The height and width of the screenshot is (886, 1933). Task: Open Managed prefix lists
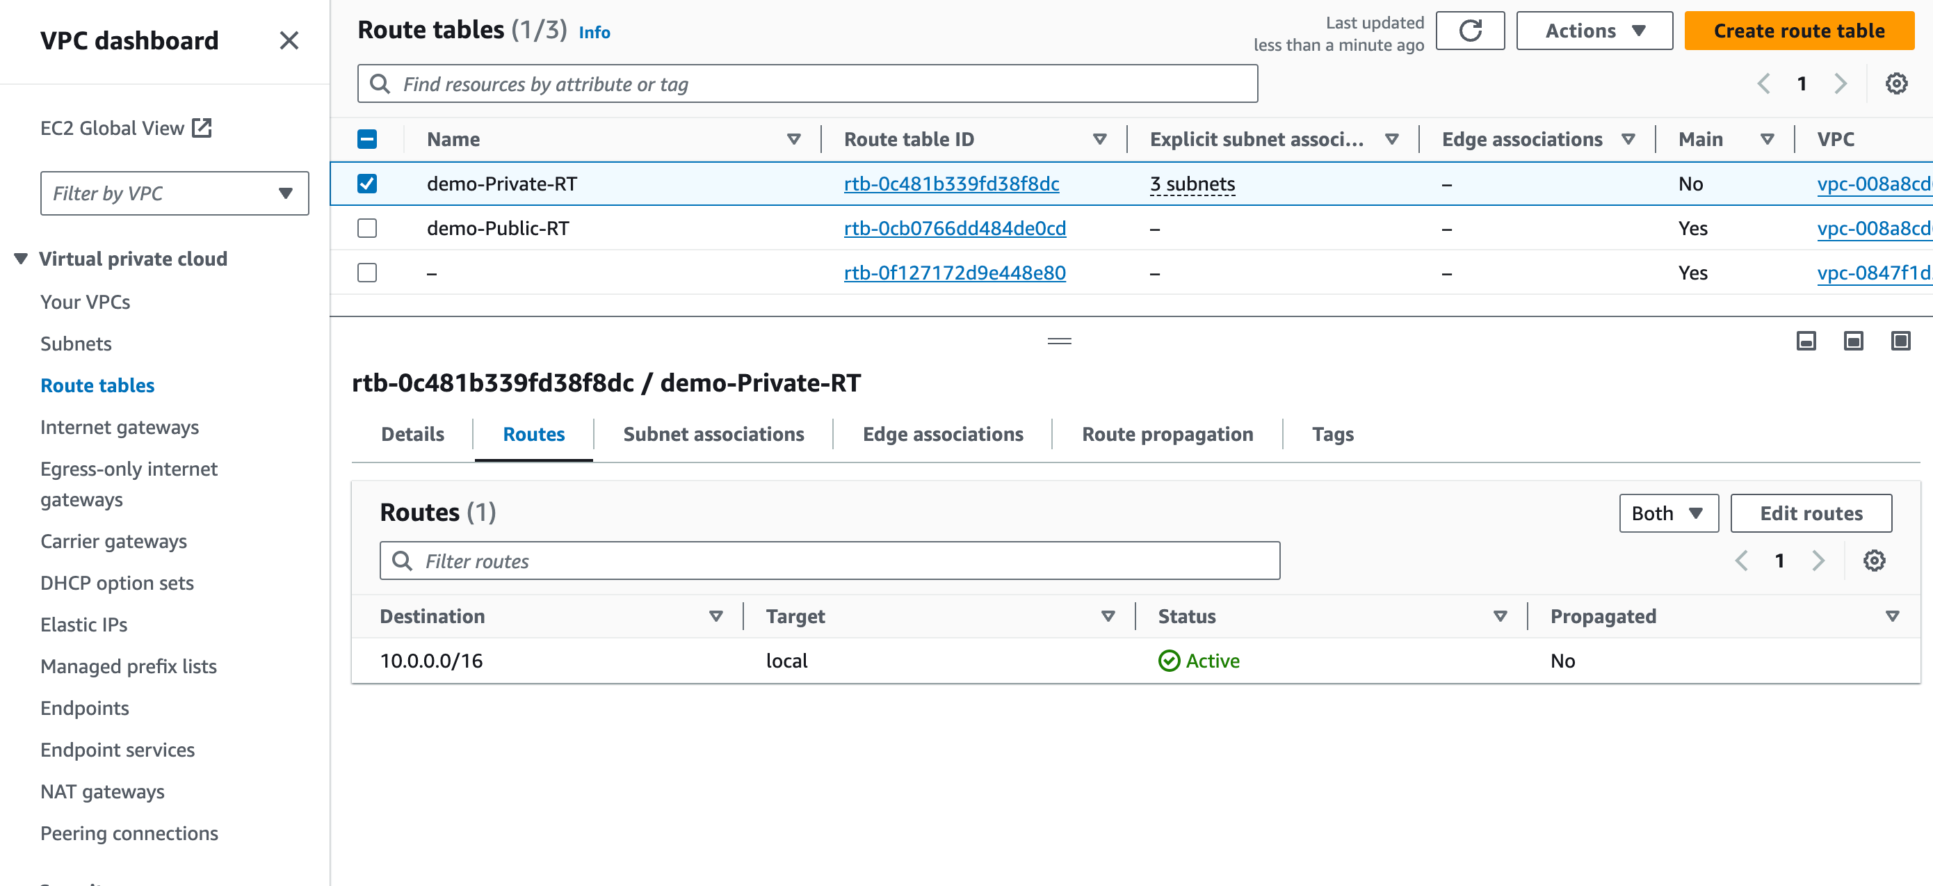[129, 666]
